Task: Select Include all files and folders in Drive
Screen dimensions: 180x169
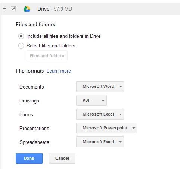Action: click(x=21, y=36)
